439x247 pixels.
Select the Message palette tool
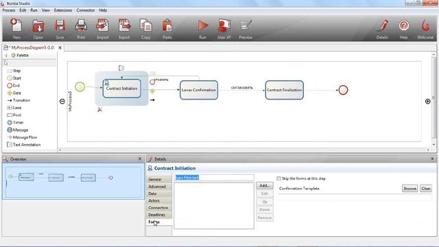(17, 130)
